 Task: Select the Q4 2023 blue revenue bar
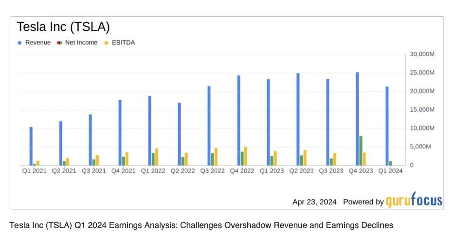tap(357, 119)
